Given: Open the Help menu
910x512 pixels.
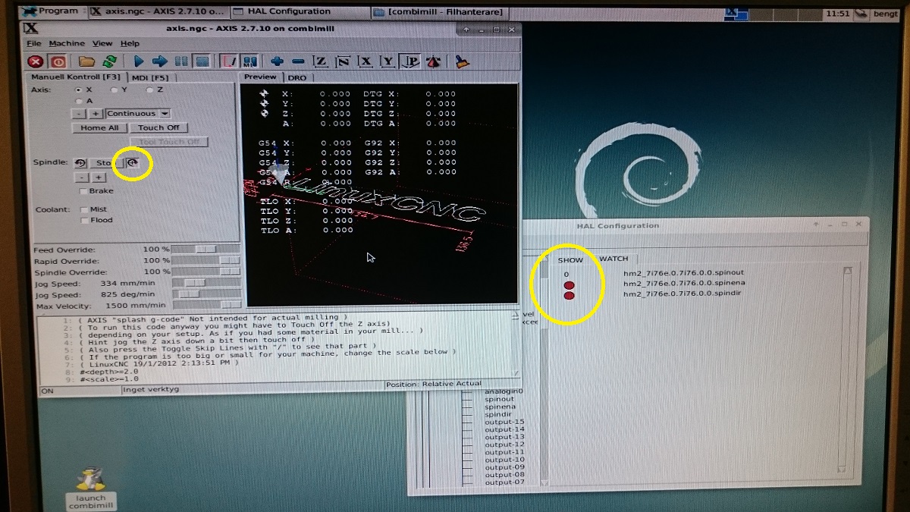Looking at the screenshot, I should coord(130,44).
